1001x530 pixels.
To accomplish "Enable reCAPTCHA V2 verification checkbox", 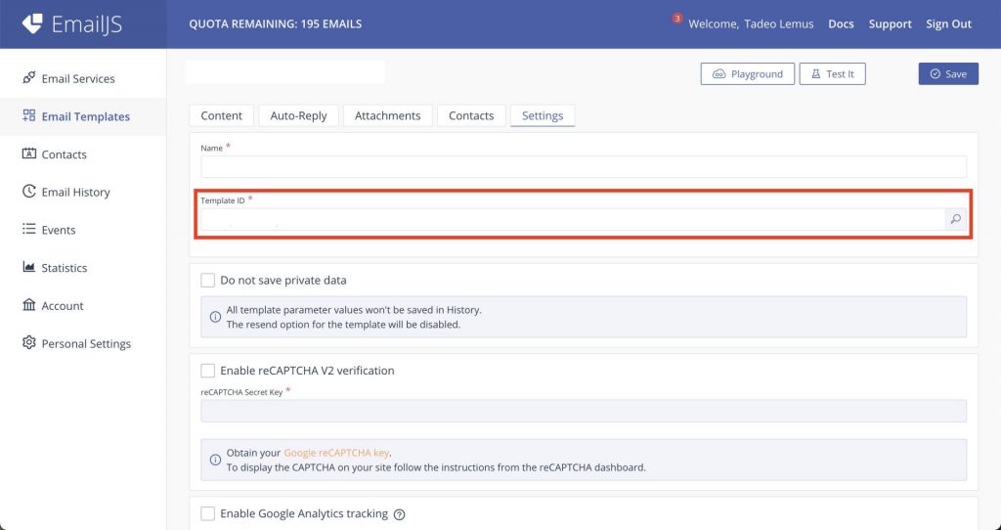I will (207, 371).
